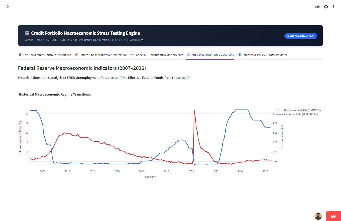Go to the Interactive Policy Cutoff Simulator tab
The height and width of the screenshot is (221, 341).
[263, 55]
